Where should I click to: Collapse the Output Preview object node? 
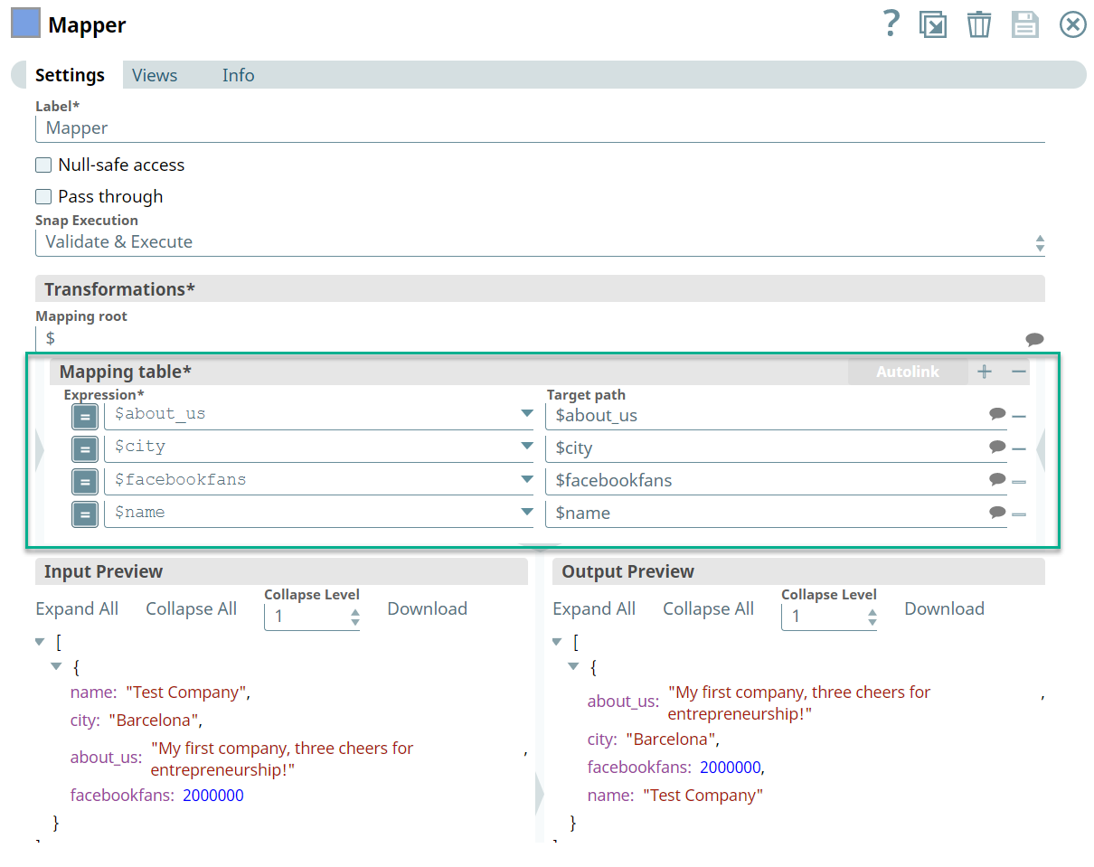point(573,666)
